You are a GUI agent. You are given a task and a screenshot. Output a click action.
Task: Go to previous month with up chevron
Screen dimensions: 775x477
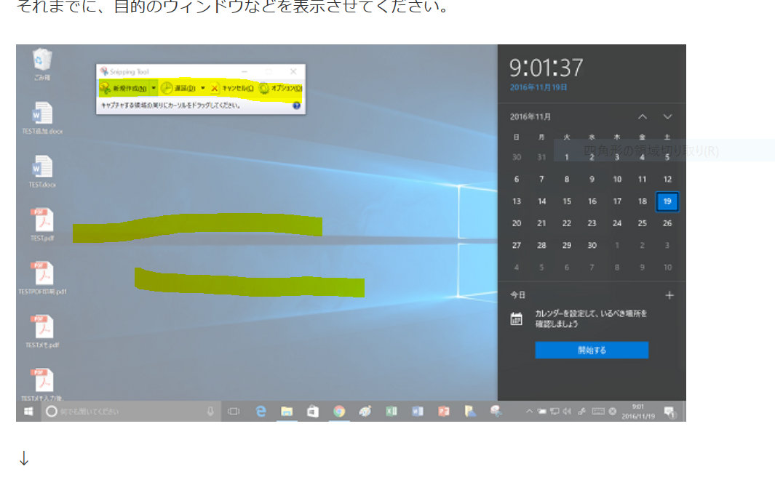coord(643,116)
